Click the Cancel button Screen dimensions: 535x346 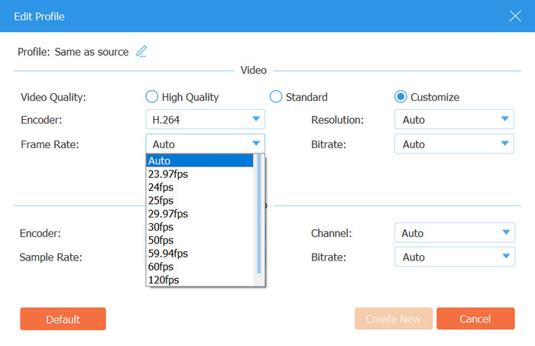(475, 319)
